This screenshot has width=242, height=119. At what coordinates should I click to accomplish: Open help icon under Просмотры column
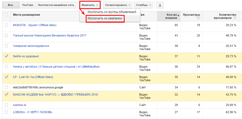199,18
